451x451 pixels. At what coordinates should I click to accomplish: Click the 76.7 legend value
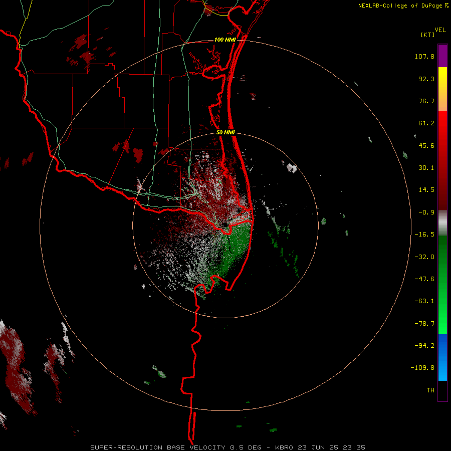point(426,101)
